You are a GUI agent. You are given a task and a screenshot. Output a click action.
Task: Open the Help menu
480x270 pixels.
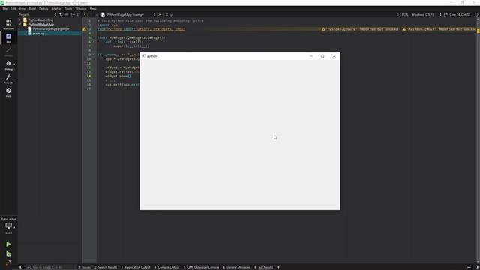click(x=93, y=9)
